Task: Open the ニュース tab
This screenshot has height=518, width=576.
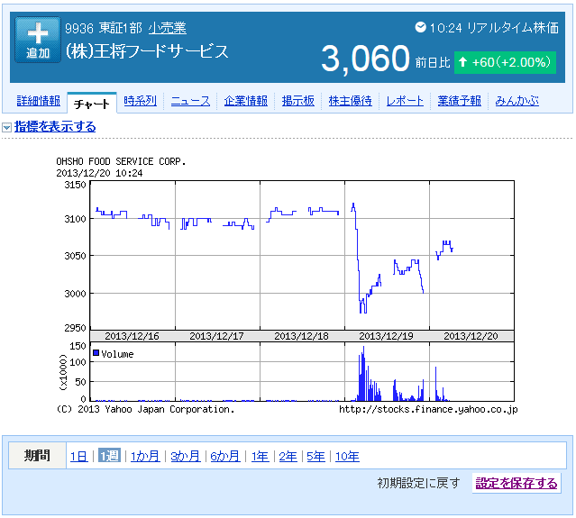Action: [191, 101]
